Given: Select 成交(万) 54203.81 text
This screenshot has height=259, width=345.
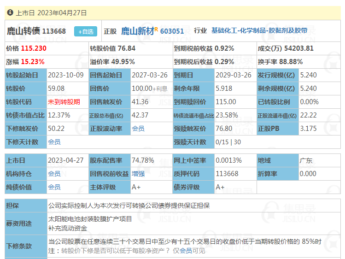Looking at the screenshot, I should tap(286, 48).
